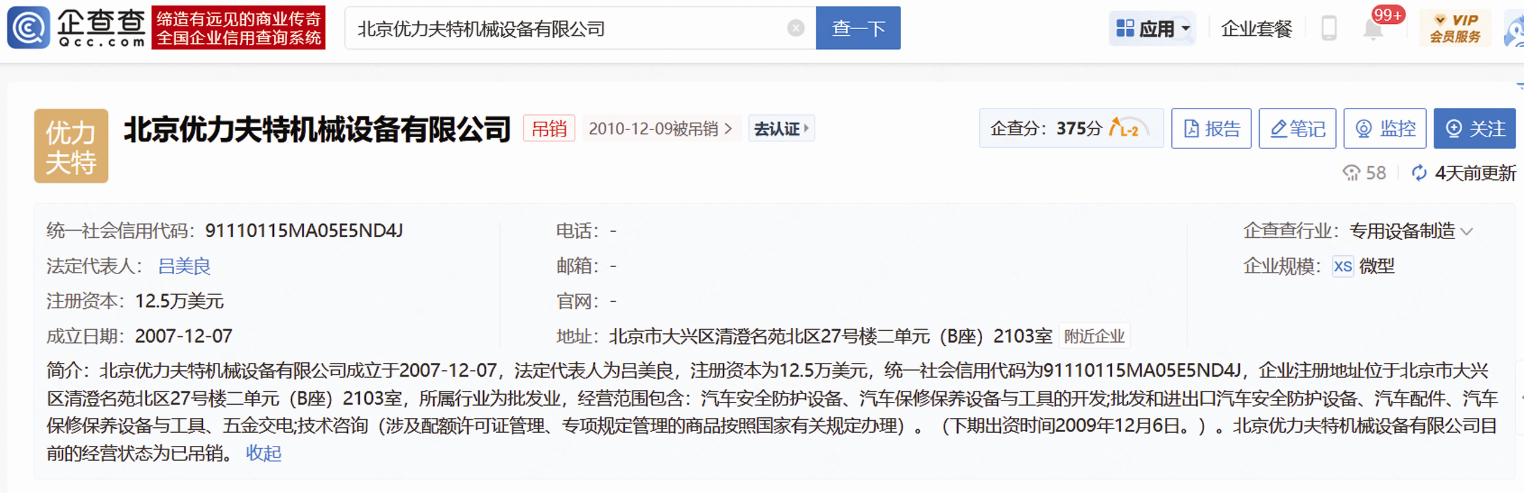Follow the company with 关注 button
Screen dimensions: 1524x493
(x=1474, y=128)
